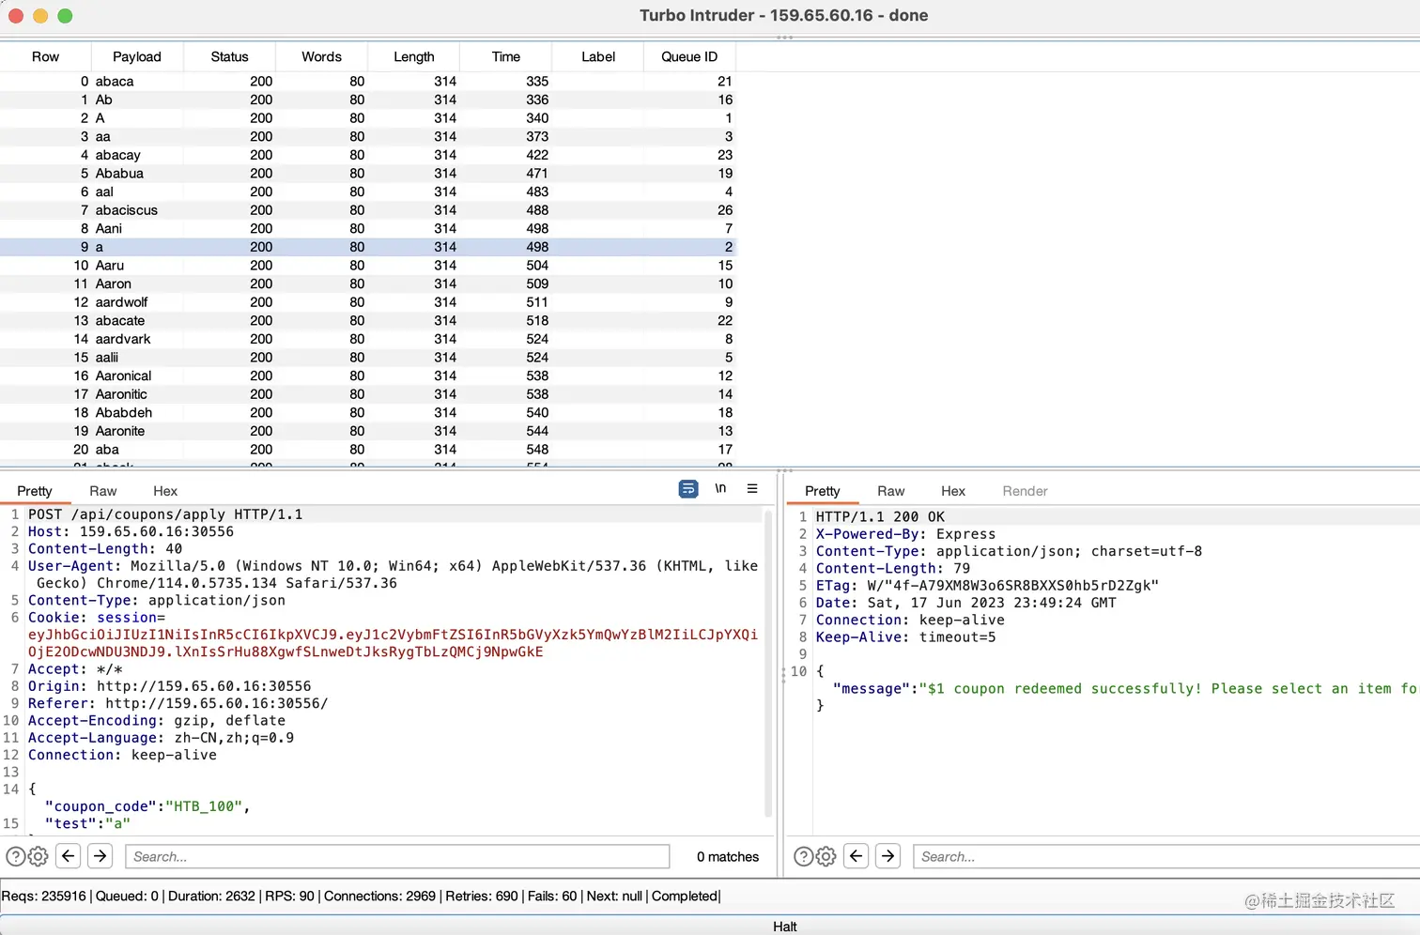Switch request view to Pretty tab
The image size is (1420, 935).
tap(35, 491)
